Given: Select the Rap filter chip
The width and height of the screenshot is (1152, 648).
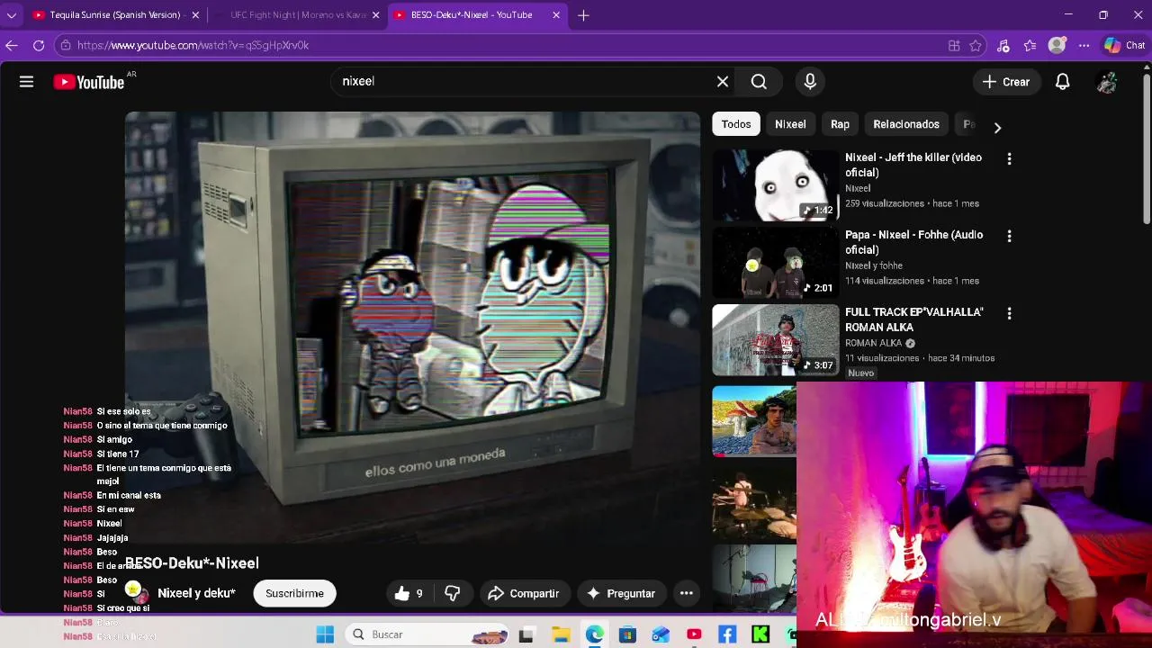Looking at the screenshot, I should pyautogui.click(x=840, y=124).
